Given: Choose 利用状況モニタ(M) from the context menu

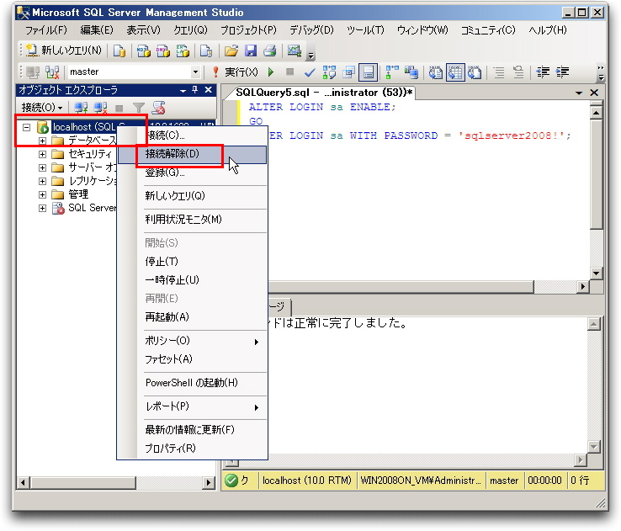Looking at the screenshot, I should click(192, 220).
